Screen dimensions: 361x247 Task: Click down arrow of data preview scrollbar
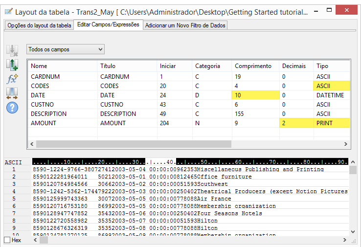tap(353, 231)
